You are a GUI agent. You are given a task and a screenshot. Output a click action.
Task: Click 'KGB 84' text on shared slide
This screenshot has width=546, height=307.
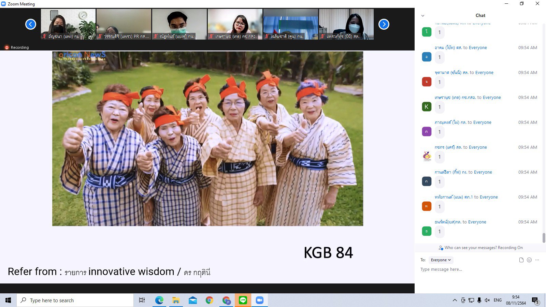pyautogui.click(x=328, y=253)
